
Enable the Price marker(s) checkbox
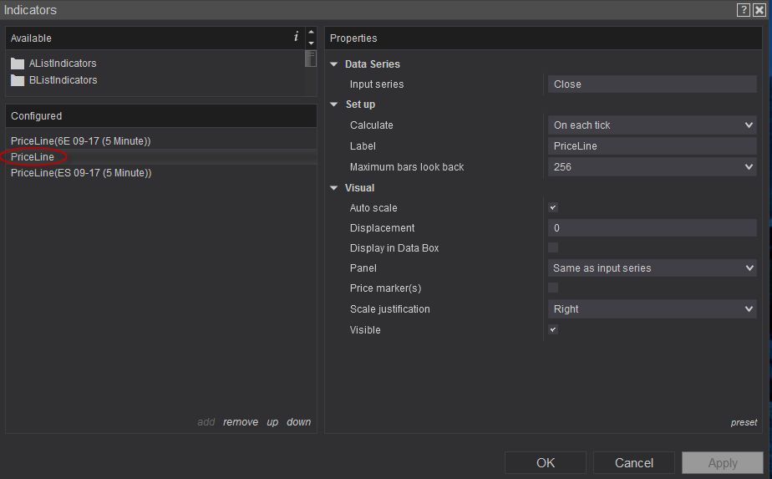click(553, 288)
